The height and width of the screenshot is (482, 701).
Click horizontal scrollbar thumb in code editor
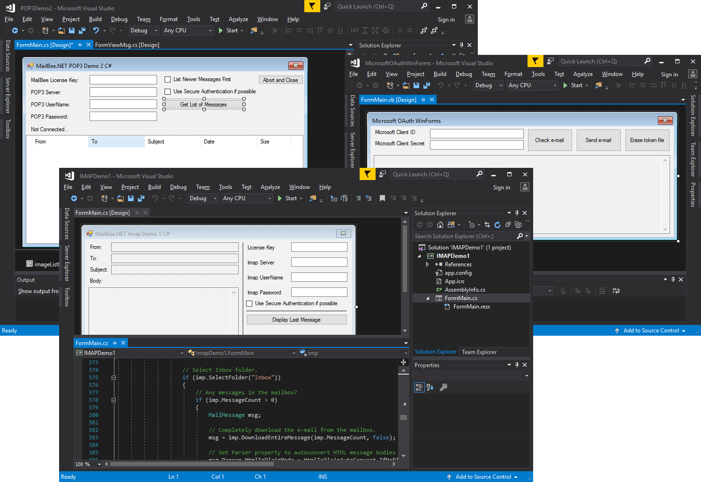point(192,464)
